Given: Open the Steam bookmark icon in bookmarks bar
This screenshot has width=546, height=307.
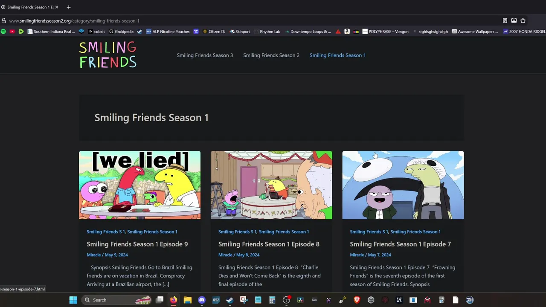Looking at the screenshot, I should [x=139, y=32].
